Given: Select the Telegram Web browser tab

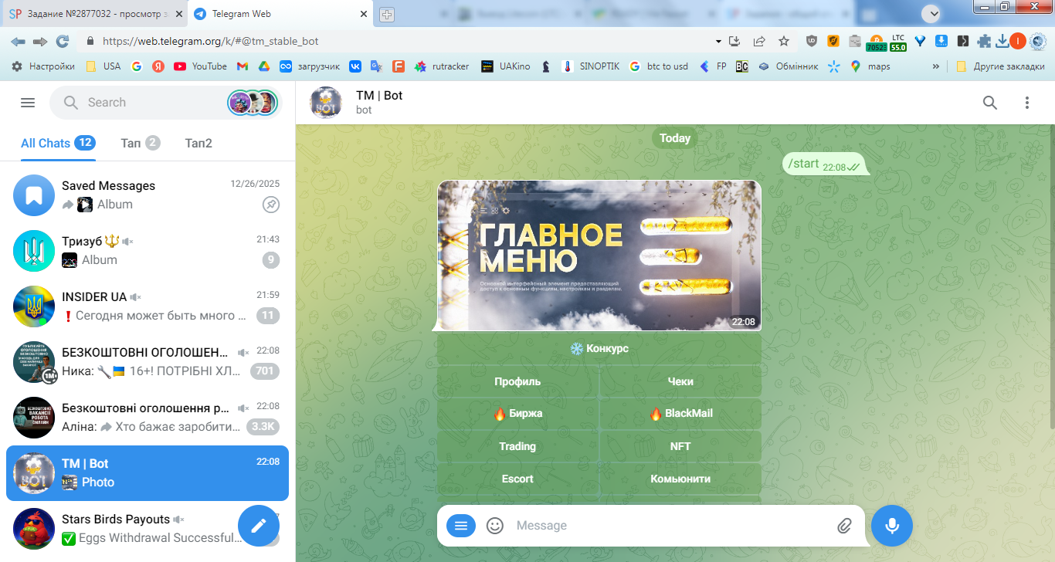Looking at the screenshot, I should (x=280, y=14).
